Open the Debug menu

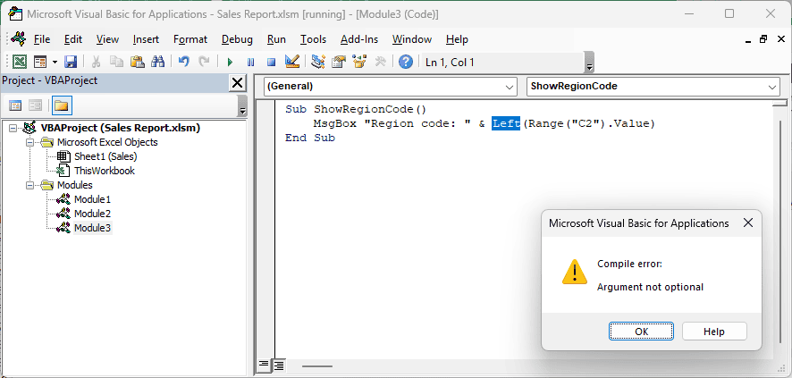coord(238,39)
